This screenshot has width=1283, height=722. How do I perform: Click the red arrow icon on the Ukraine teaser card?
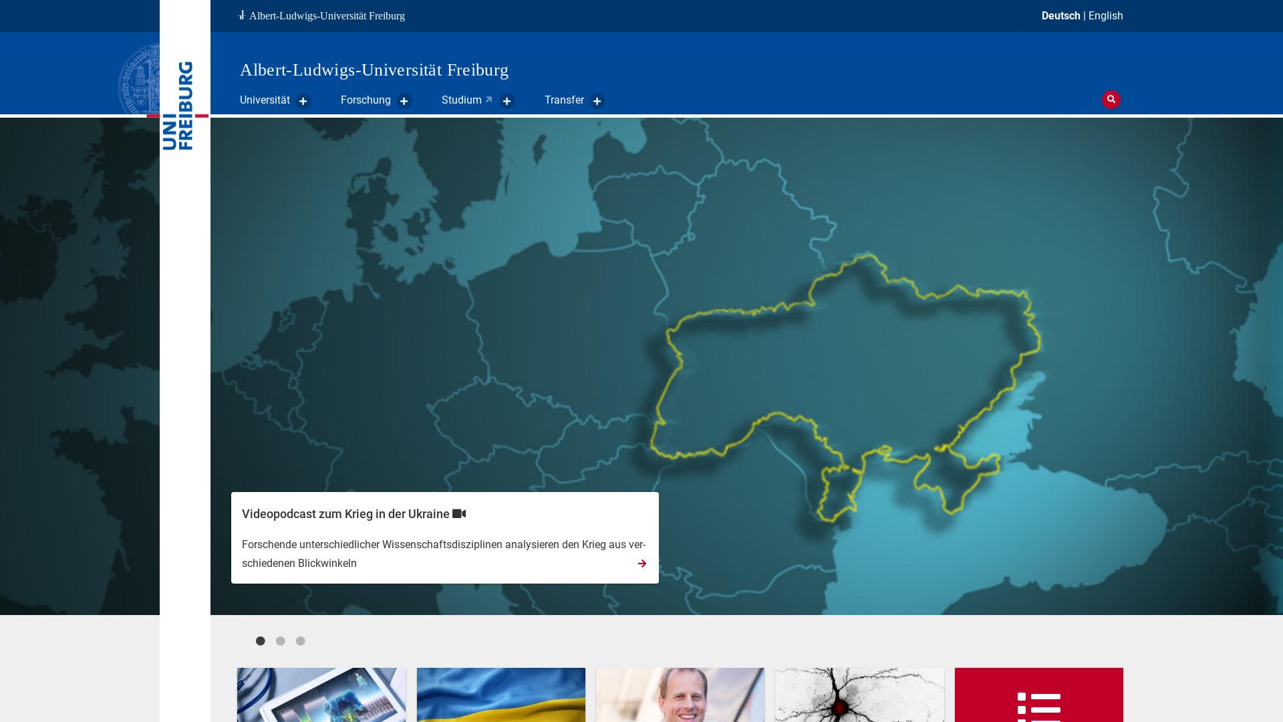click(641, 564)
